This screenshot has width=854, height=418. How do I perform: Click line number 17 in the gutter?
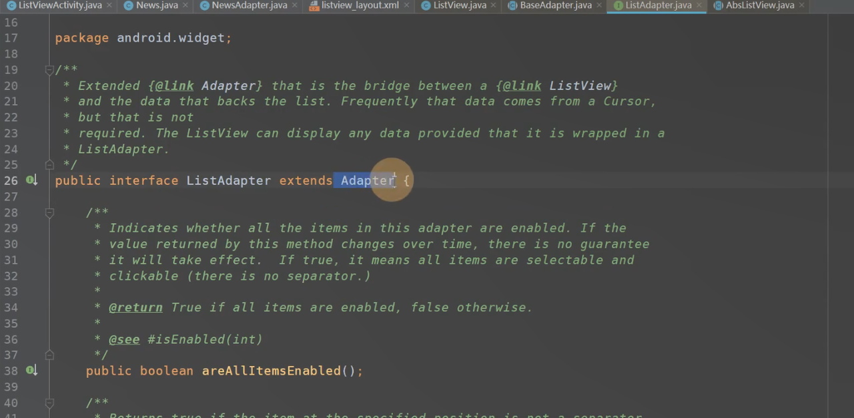coord(11,38)
